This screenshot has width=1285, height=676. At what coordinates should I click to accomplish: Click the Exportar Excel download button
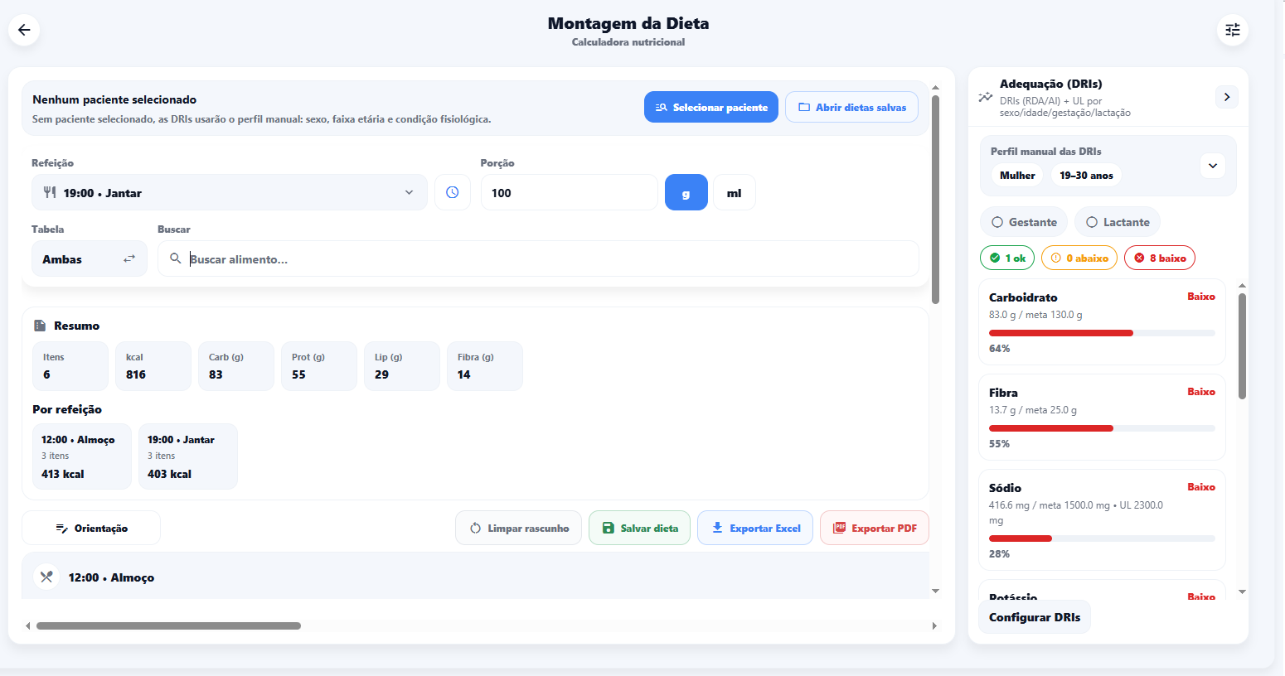tap(755, 529)
